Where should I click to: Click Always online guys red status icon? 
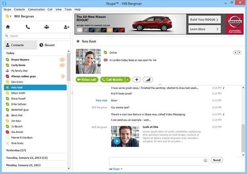[x=8, y=76]
